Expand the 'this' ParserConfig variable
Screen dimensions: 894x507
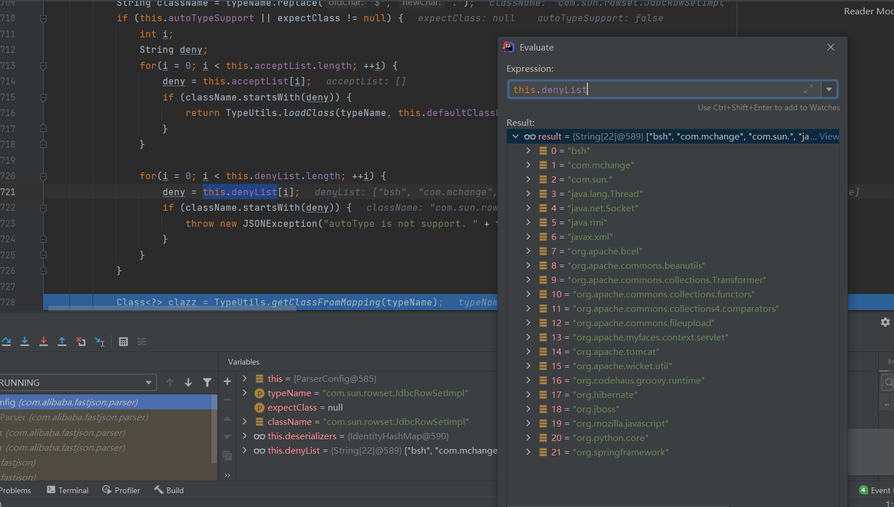245,378
